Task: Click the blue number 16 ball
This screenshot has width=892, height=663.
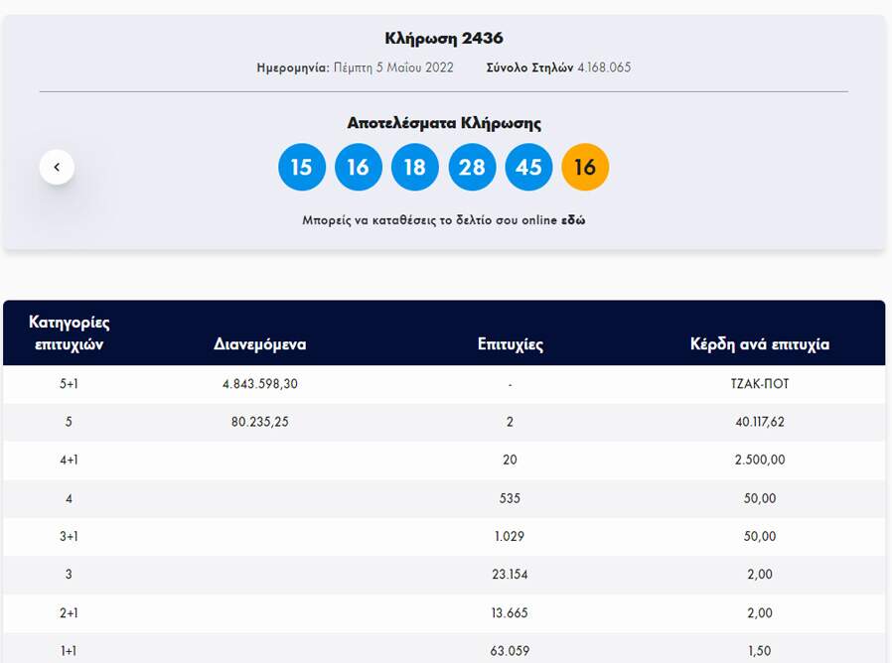Action: point(358,167)
